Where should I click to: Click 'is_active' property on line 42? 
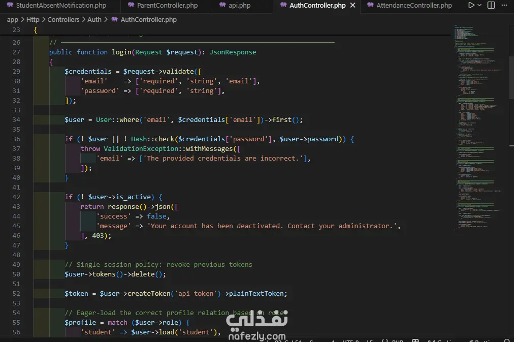click(x=133, y=197)
